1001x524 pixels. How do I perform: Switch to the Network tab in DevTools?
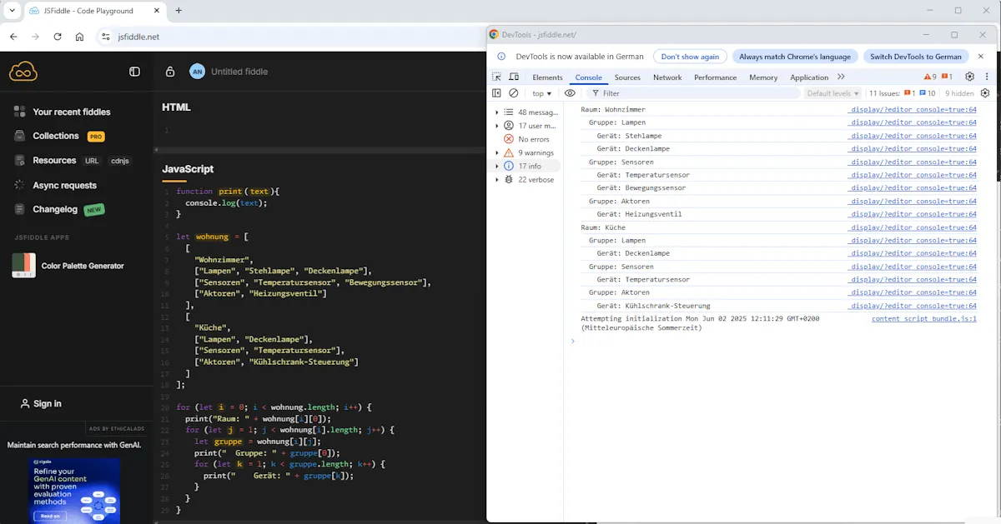click(x=667, y=77)
